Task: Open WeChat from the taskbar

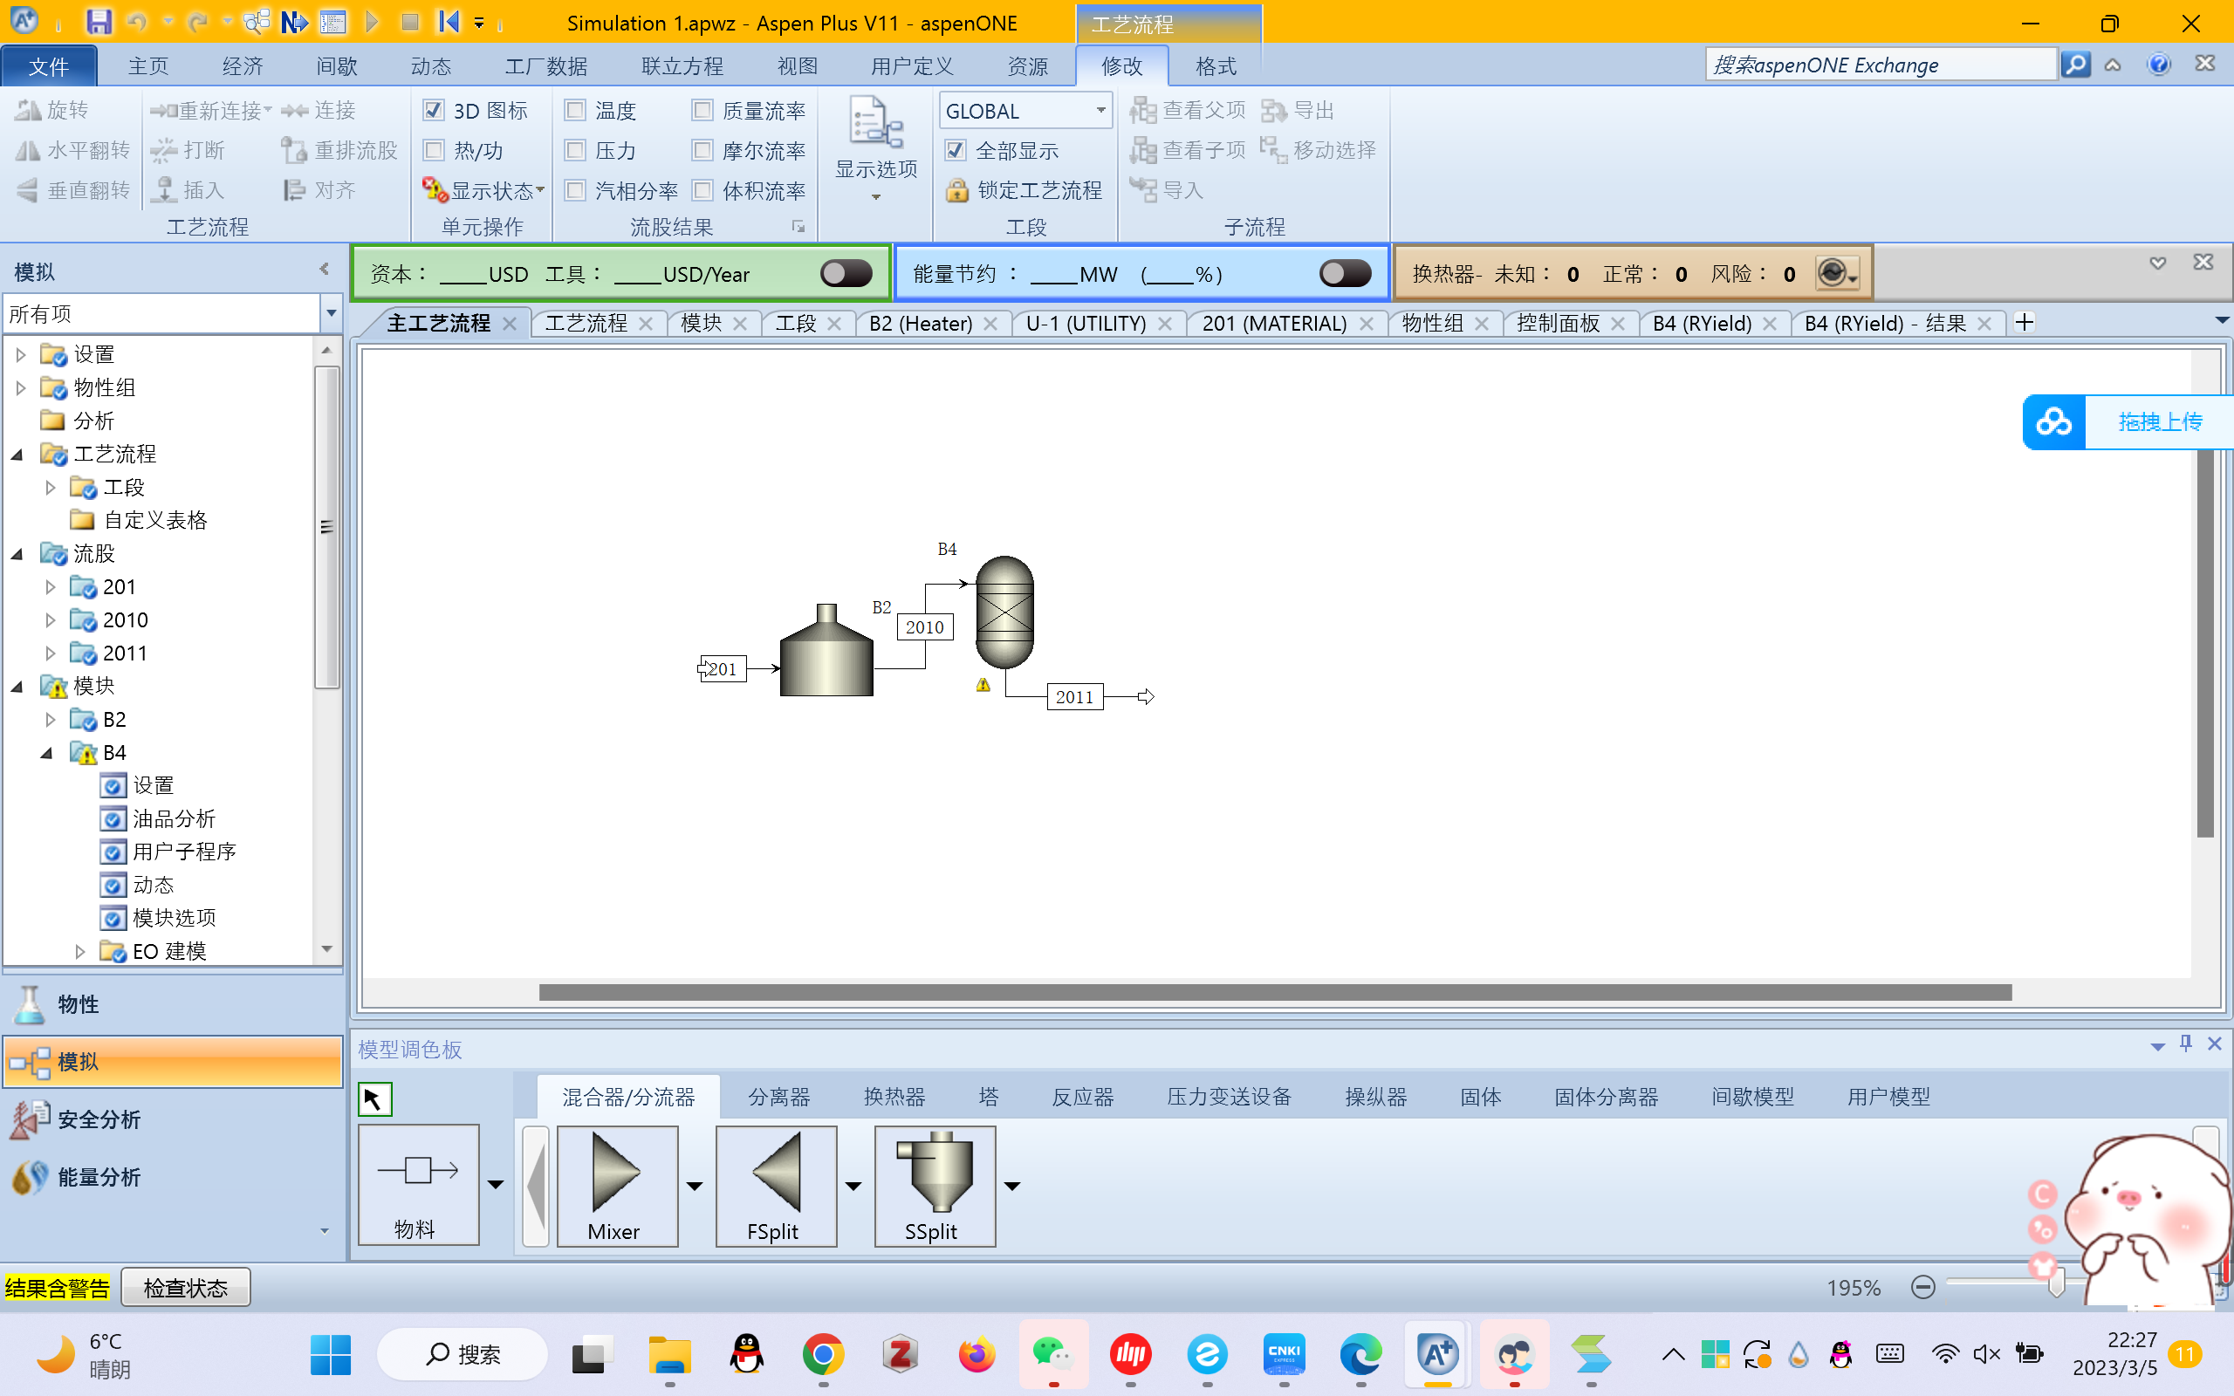Action: pyautogui.click(x=1053, y=1354)
